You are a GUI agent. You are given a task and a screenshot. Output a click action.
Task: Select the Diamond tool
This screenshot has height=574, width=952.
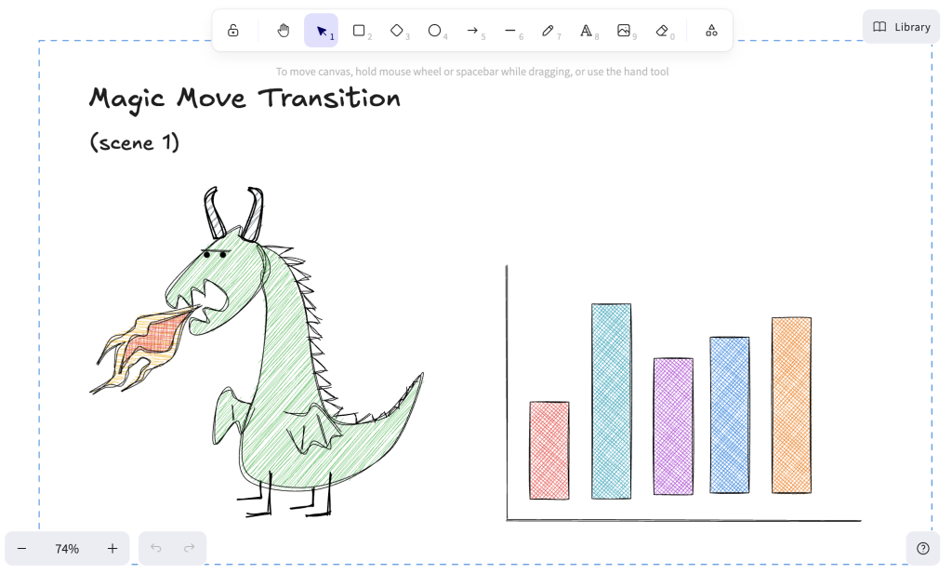pos(398,30)
